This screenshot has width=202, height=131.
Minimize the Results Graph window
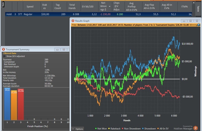tap(184, 21)
